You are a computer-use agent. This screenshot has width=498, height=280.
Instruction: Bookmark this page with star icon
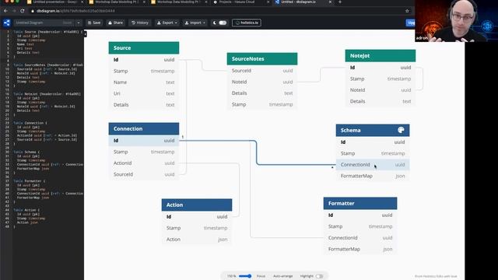(x=407, y=11)
